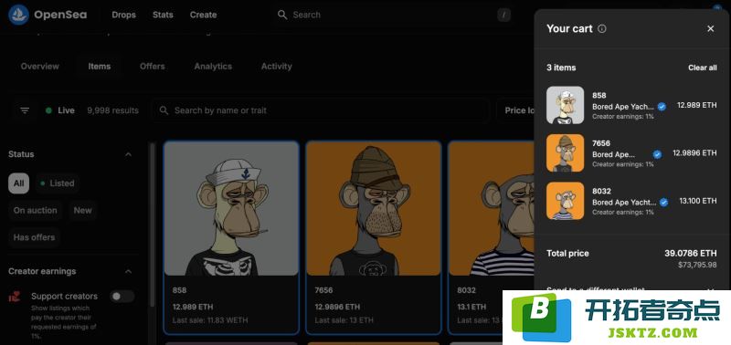Image resolution: width=731 pixels, height=345 pixels.
Task: Open the Create menu
Action: click(x=203, y=15)
